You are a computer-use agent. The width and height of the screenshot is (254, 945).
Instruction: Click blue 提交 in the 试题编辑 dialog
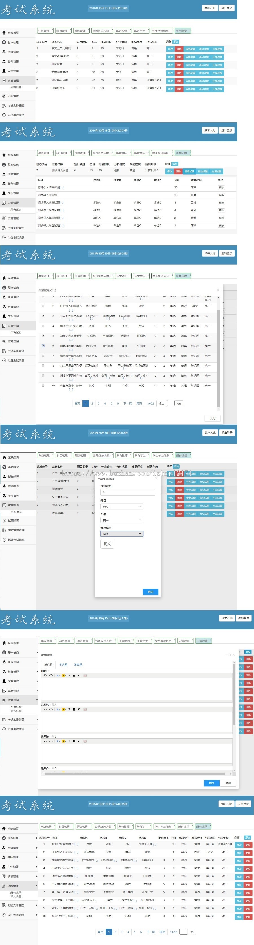point(212,783)
